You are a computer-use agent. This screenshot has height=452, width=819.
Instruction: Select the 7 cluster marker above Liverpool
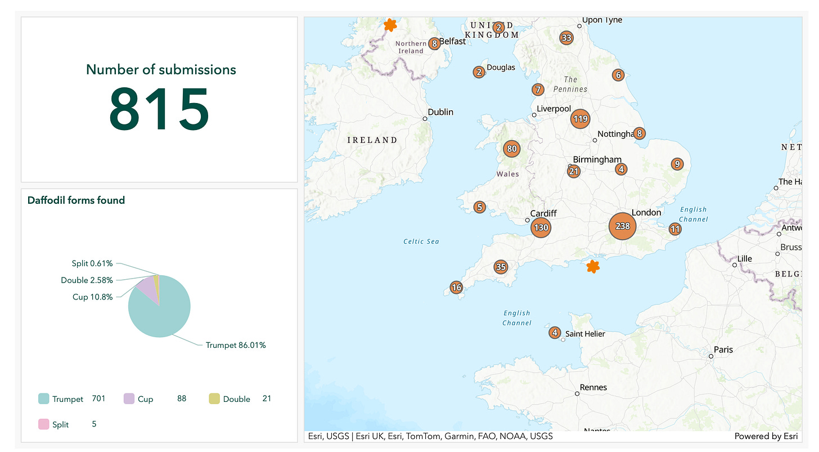point(538,89)
